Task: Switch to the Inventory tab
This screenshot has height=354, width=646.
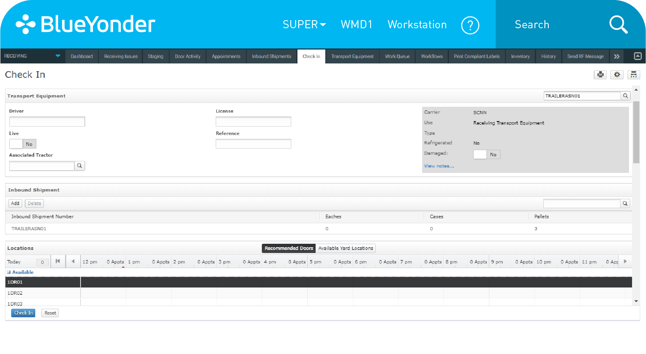Action: [x=521, y=56]
